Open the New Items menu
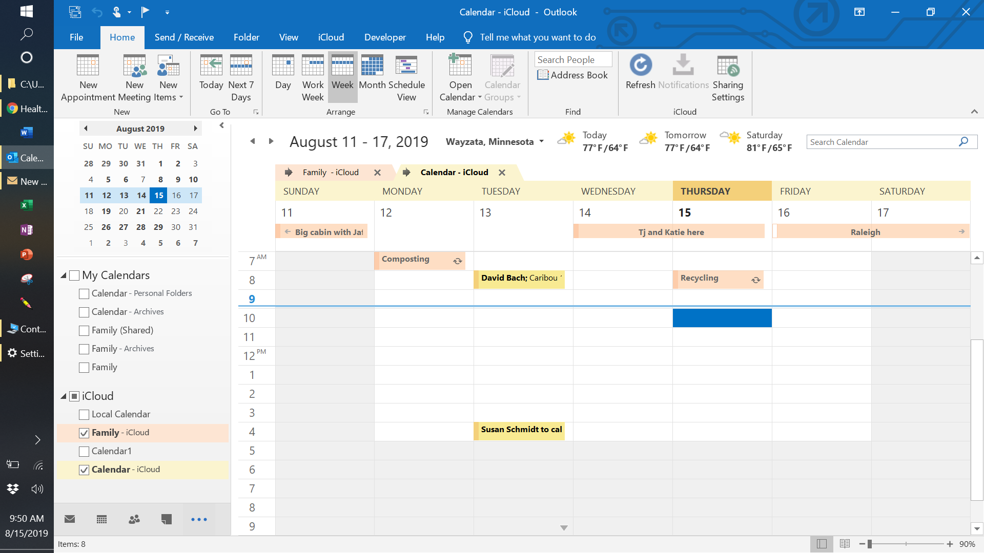Viewport: 984px width, 553px height. [168, 78]
